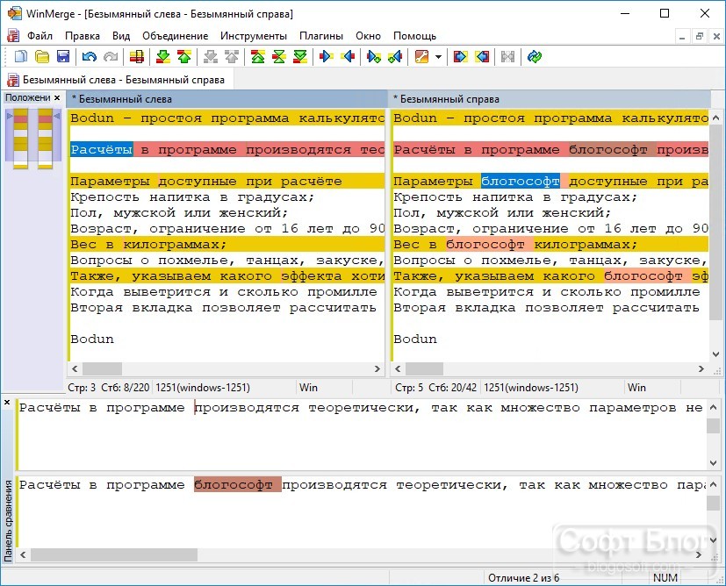Select the Безымянный слева - Безымянный справа document tab
This screenshot has height=586, width=726.
(x=118, y=80)
